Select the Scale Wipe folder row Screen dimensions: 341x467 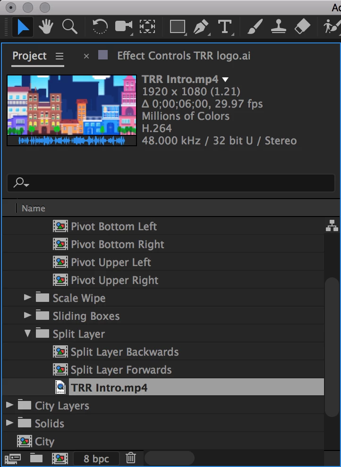[x=163, y=298]
